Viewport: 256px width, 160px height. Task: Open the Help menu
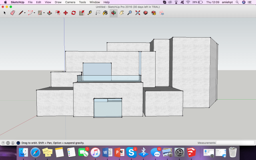pyautogui.click(x=106, y=2)
